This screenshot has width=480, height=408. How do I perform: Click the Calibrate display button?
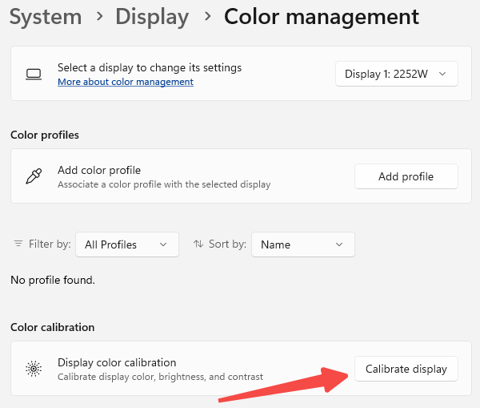(x=406, y=369)
